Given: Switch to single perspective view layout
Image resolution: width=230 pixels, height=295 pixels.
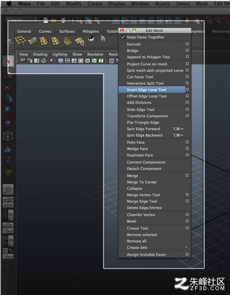Looking at the screenshot, I should (8, 189).
